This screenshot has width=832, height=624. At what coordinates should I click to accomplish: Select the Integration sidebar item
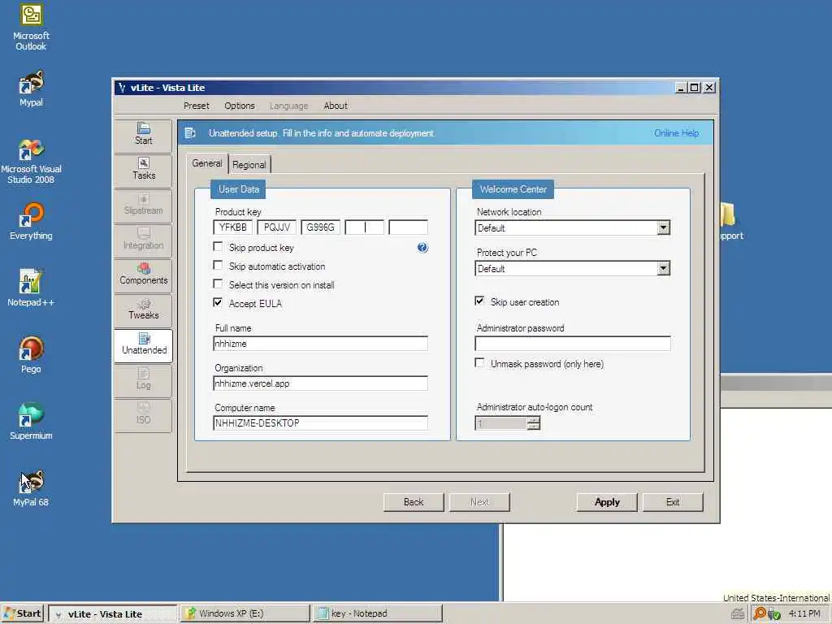point(143,240)
